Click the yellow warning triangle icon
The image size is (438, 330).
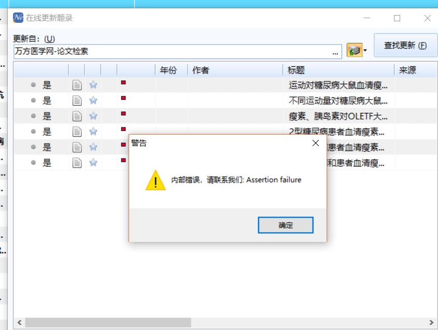click(156, 180)
